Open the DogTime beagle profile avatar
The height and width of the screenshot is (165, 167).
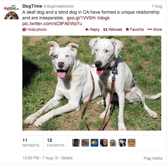tap(11, 15)
